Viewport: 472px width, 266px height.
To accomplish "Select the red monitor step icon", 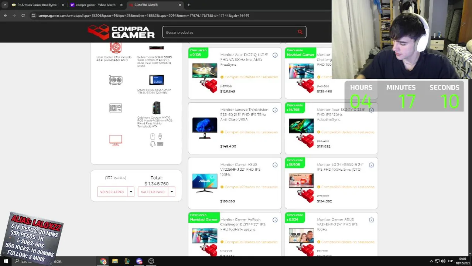I will pyautogui.click(x=116, y=140).
